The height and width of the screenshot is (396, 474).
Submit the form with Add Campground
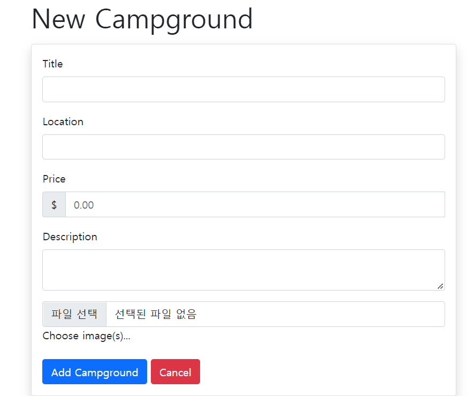[95, 371]
